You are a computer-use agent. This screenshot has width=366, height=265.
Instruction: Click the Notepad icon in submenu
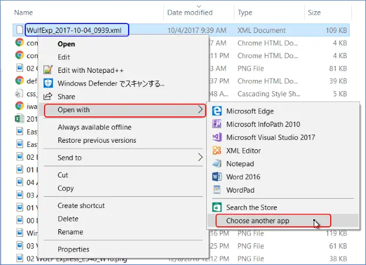(217, 164)
